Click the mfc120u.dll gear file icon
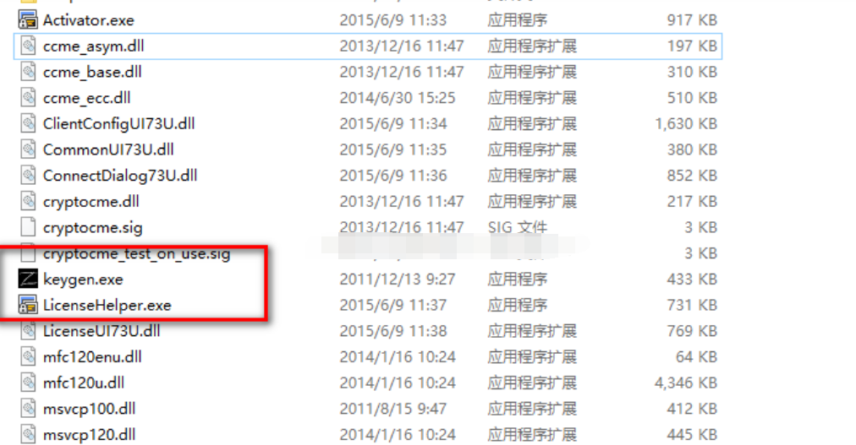This screenshot has height=445, width=856. (28, 383)
